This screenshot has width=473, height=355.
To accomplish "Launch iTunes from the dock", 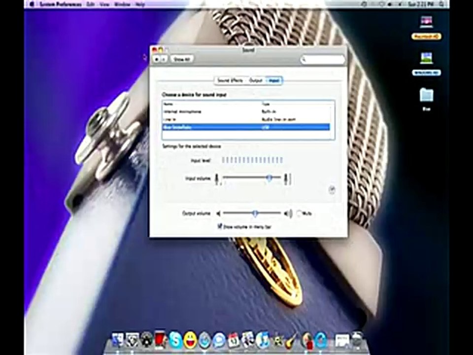I will pos(263,340).
